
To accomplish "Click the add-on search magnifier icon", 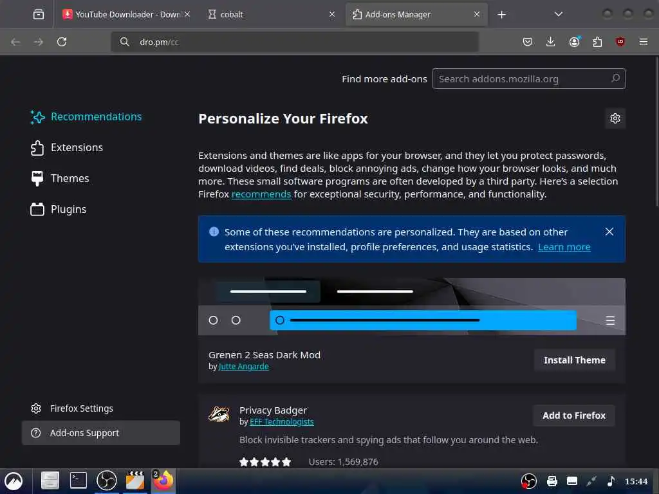I will [x=615, y=78].
